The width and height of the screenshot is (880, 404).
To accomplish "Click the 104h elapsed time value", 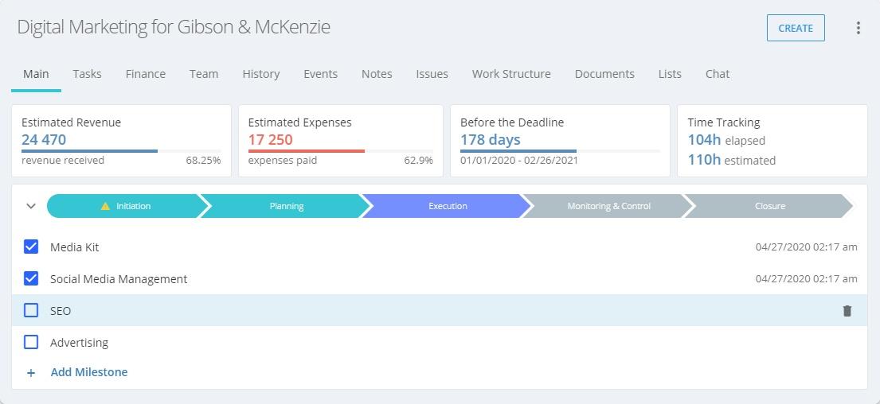I will [704, 140].
